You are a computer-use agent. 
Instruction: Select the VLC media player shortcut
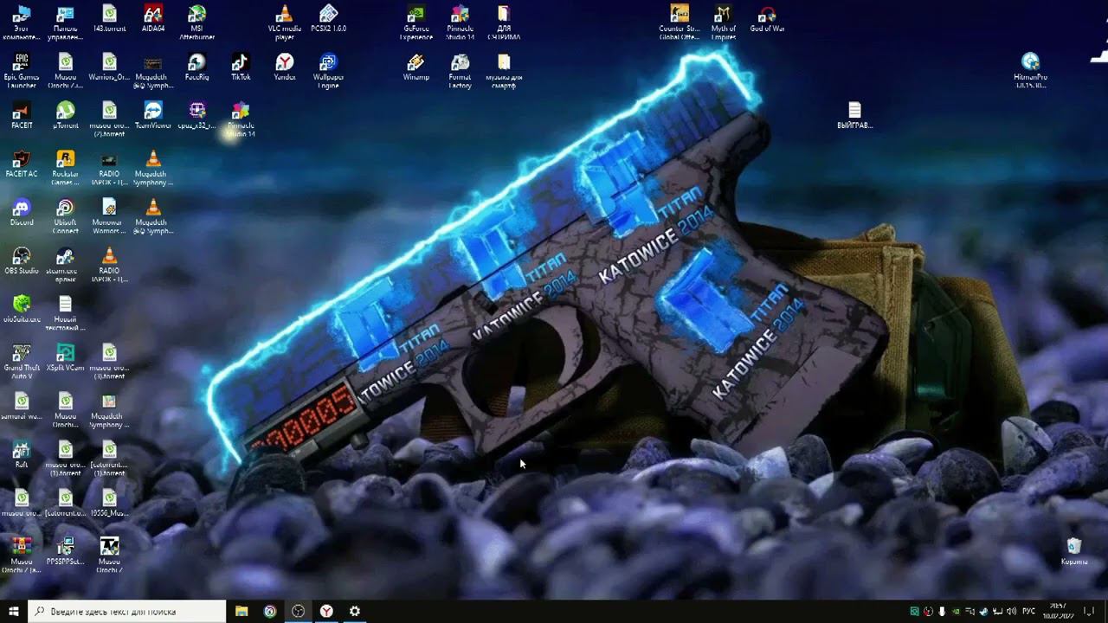click(285, 22)
